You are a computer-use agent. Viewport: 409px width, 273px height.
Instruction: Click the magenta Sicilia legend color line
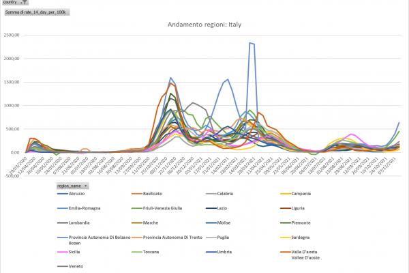[63, 252]
